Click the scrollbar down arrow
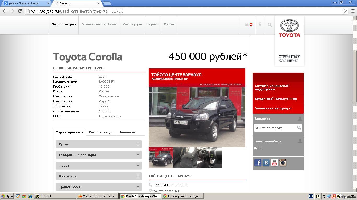This screenshot has width=357, height=200. pos(355,190)
